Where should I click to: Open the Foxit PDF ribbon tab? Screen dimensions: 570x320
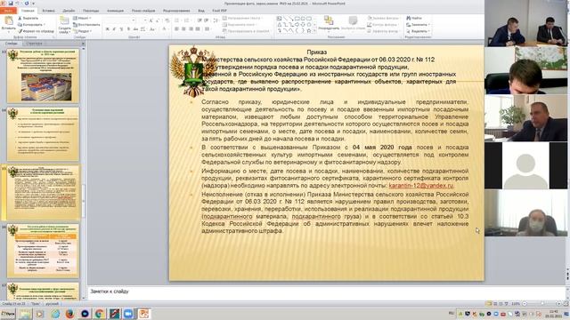[219, 11]
